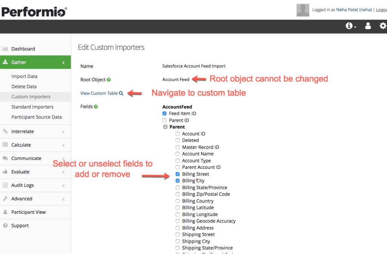The image size is (387, 261).
Task: Open Participant Source Data in sidebar
Action: 36,117
